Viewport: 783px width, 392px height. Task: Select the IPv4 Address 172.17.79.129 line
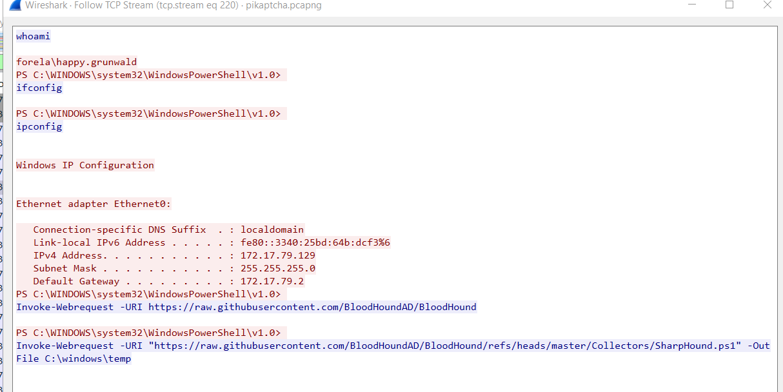[x=174, y=255]
